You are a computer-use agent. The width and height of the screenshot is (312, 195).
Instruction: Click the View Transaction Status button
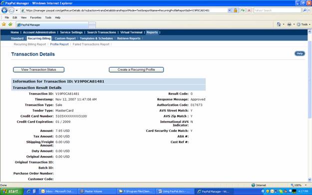(38, 69)
